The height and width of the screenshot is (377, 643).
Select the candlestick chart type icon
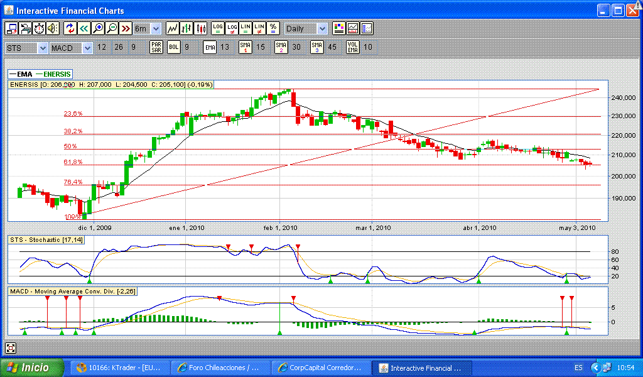(x=201, y=28)
